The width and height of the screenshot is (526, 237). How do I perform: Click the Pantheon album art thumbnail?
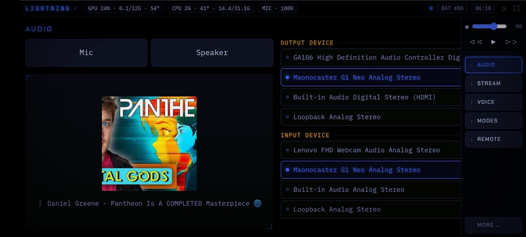(x=149, y=144)
